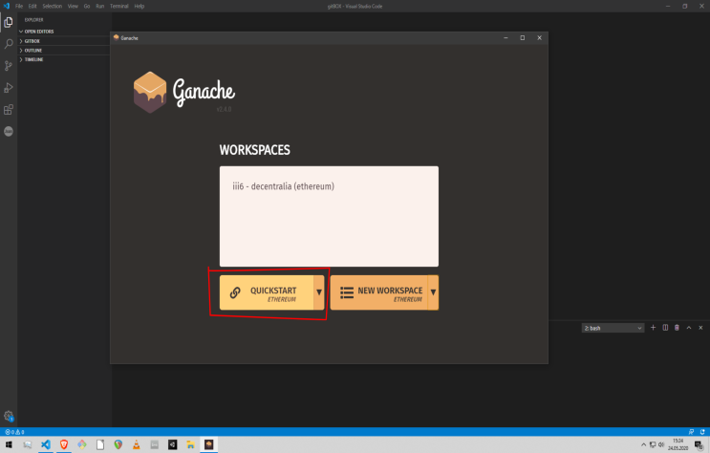Open VLC media player from taskbar
The width and height of the screenshot is (710, 453).
tap(137, 444)
